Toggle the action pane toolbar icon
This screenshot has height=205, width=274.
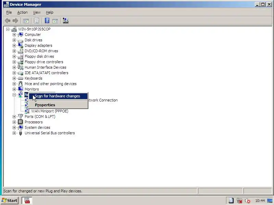(x=55, y=21)
